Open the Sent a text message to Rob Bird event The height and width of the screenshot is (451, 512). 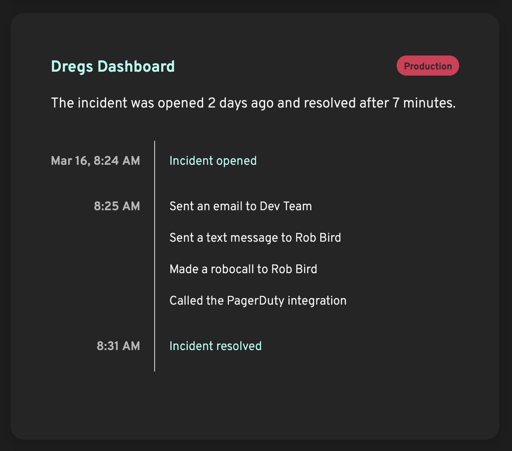coord(255,237)
